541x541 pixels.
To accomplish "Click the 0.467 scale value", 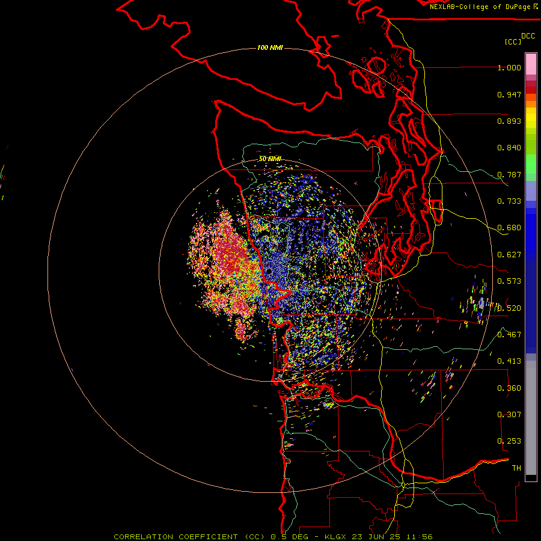I will pyautogui.click(x=509, y=335).
